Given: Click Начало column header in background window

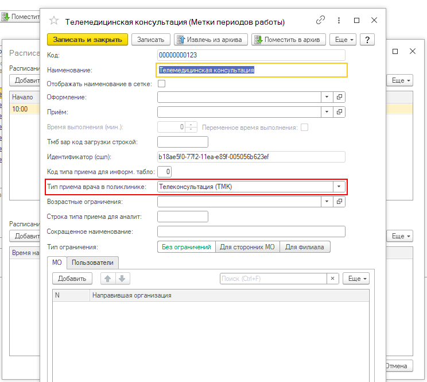Looking at the screenshot, I should click(x=25, y=97).
